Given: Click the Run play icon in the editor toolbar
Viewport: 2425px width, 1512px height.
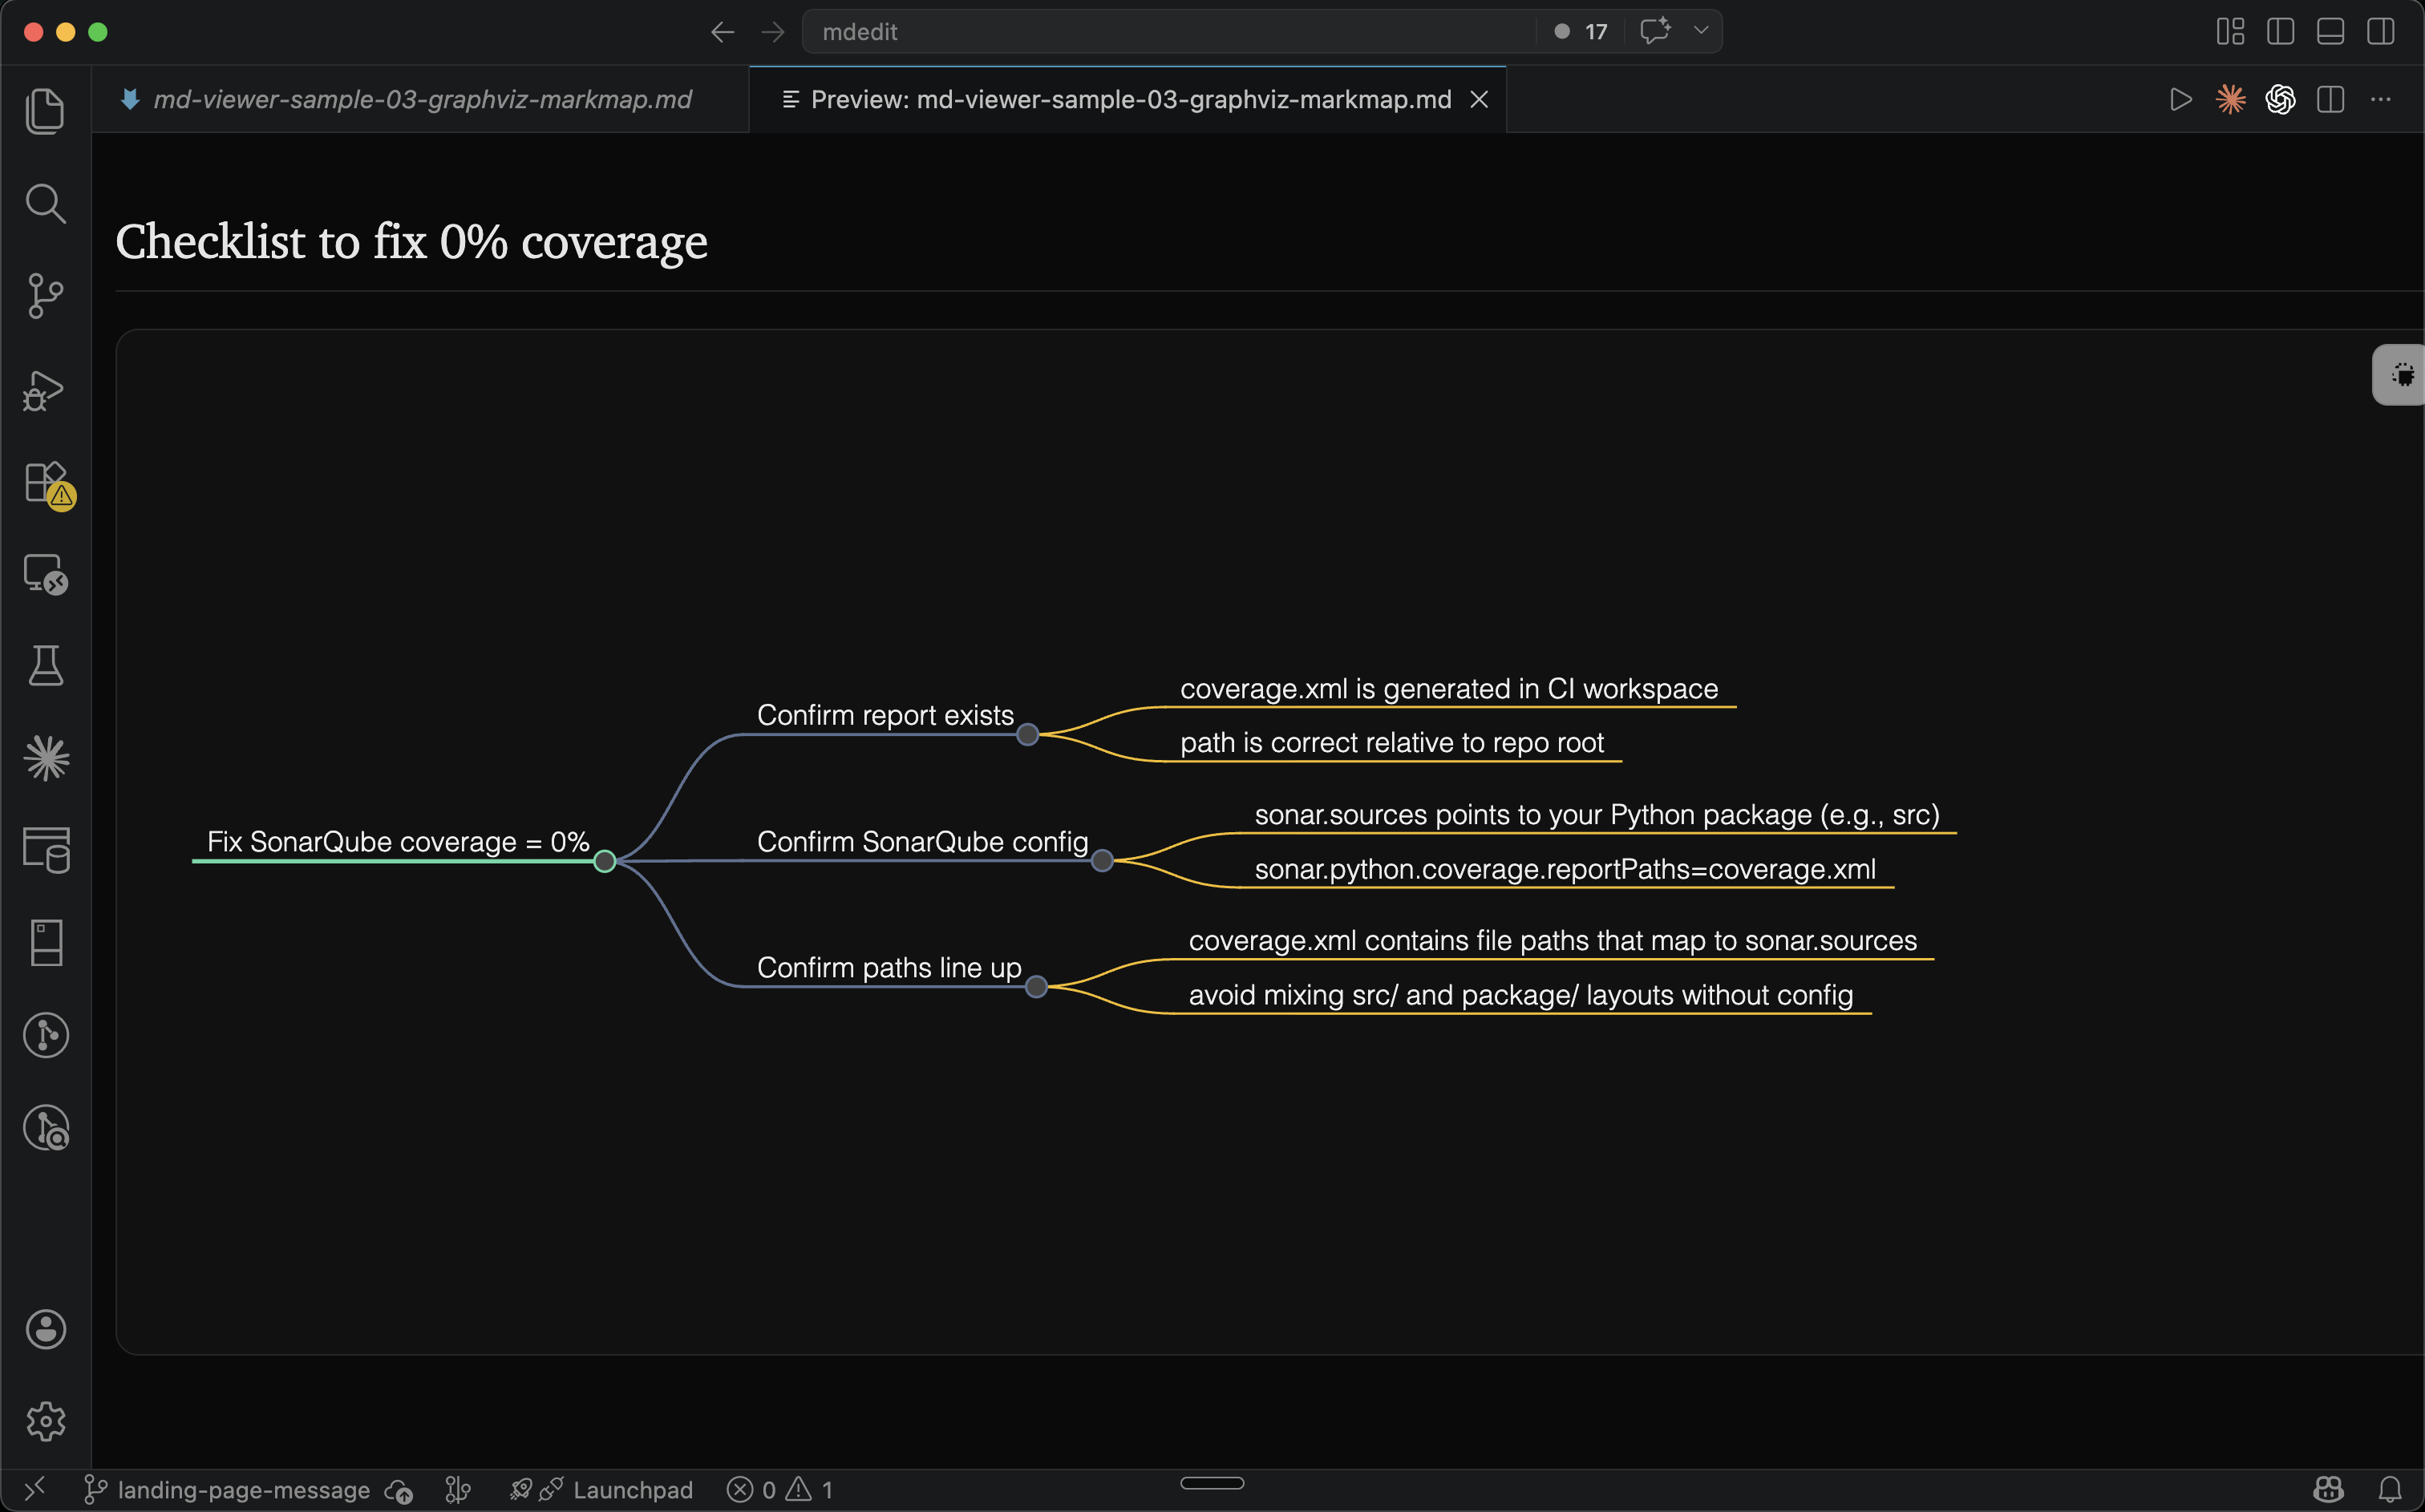Looking at the screenshot, I should click(x=2180, y=99).
